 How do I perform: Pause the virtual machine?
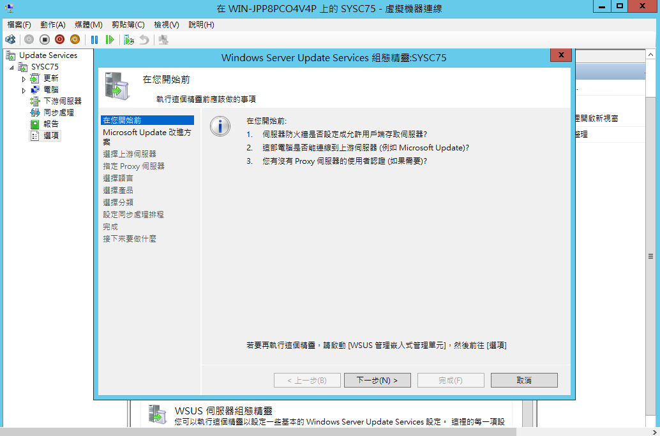(x=94, y=40)
